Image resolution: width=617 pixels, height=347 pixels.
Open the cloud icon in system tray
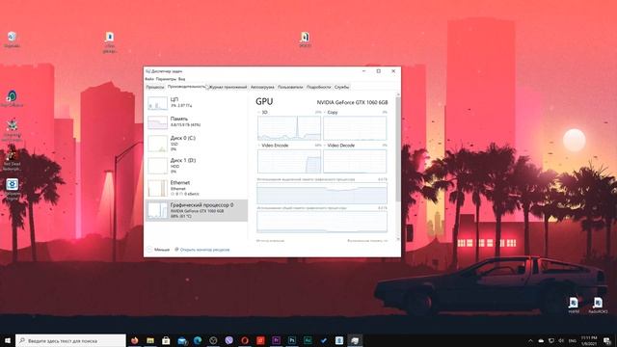point(541,340)
